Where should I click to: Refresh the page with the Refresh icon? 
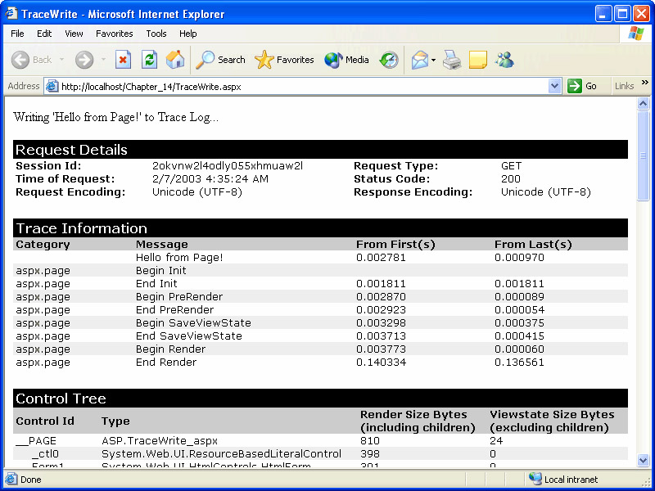pos(149,60)
